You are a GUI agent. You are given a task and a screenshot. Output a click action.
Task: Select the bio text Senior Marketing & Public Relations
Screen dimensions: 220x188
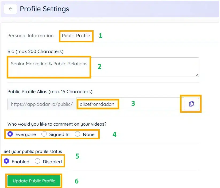(x=49, y=64)
